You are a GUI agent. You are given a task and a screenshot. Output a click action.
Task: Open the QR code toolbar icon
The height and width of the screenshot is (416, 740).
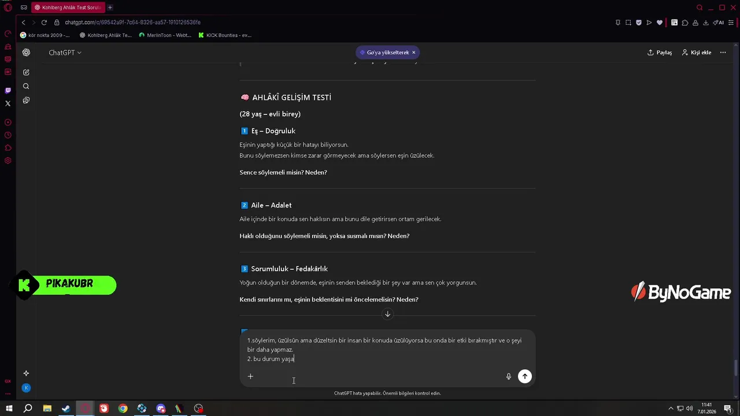(x=674, y=23)
